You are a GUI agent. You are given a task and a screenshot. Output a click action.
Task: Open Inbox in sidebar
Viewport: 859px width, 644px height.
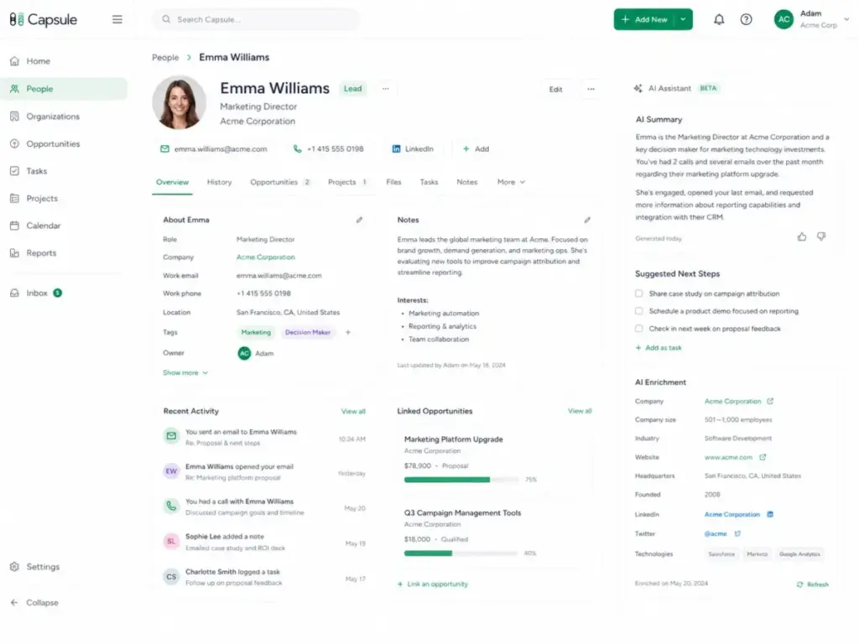(x=64, y=293)
